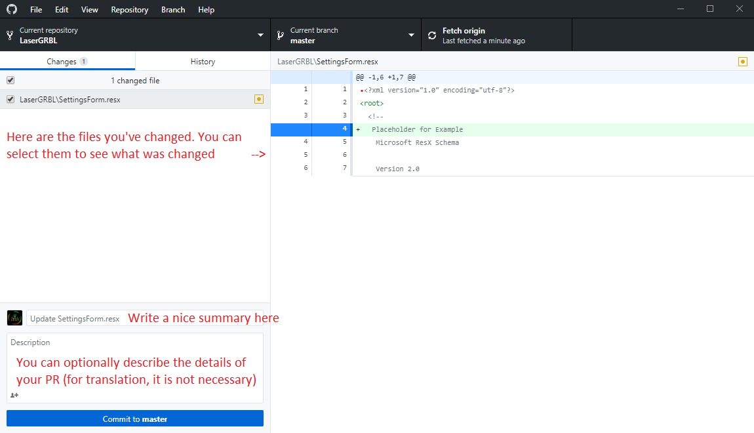Open the Help menu
The image size is (754, 433).
[207, 10]
